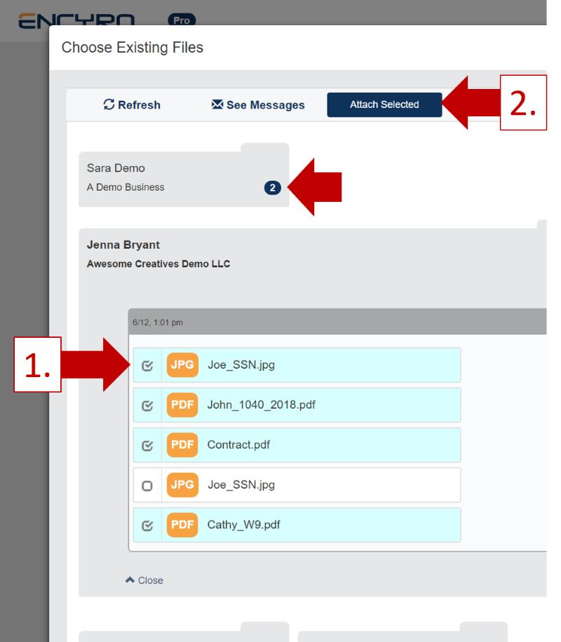Click the Awesome Creatives Demo LLC label

point(158,264)
